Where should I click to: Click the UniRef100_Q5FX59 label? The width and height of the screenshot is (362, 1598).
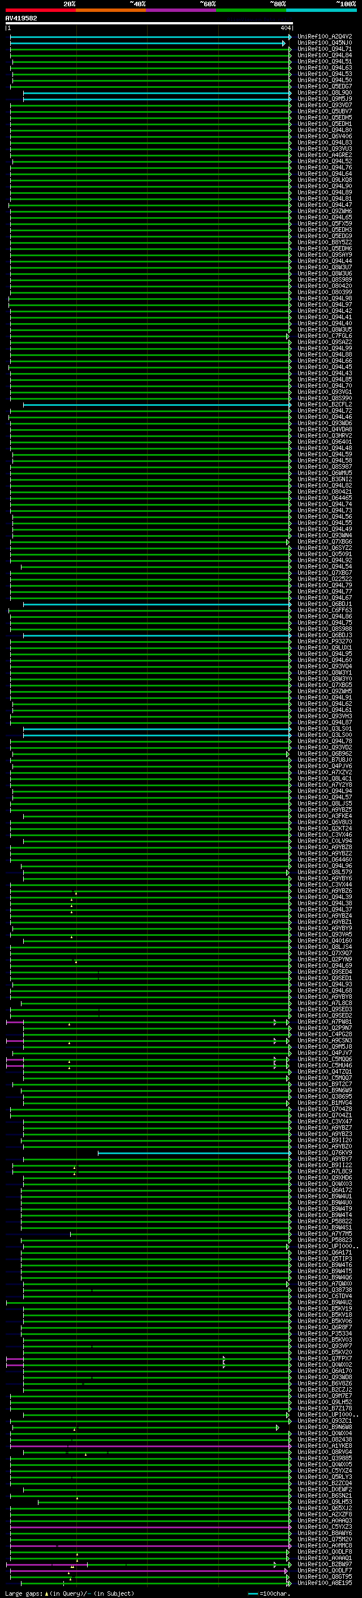point(325,223)
